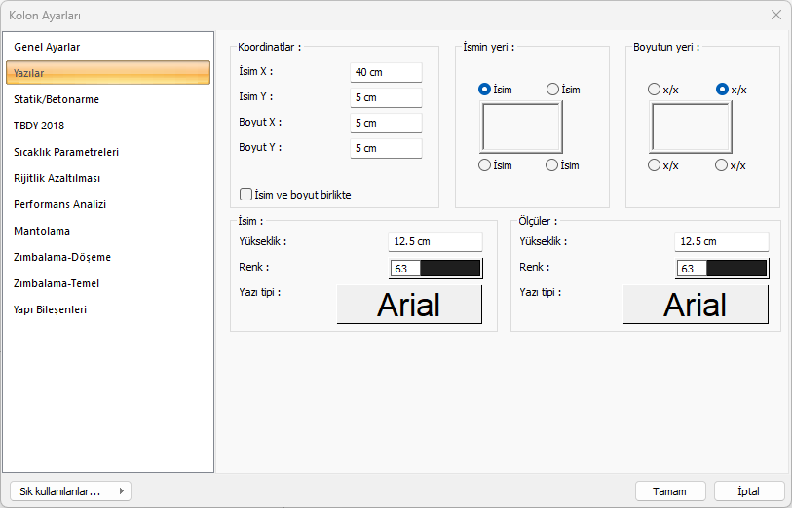Click the Tamam button
792x508 pixels.
pos(670,491)
